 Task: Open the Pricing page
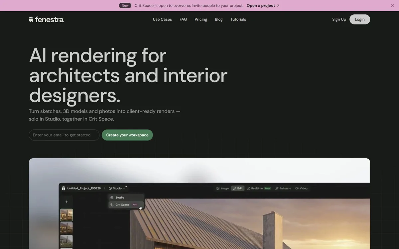(x=201, y=19)
